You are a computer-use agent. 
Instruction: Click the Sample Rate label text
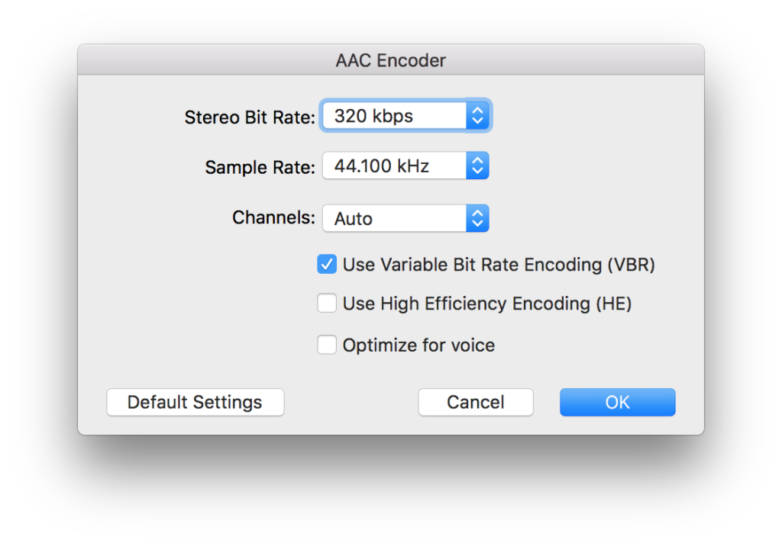point(260,167)
